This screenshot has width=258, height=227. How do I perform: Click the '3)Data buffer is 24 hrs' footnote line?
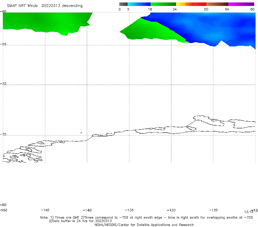[x=80, y=221]
